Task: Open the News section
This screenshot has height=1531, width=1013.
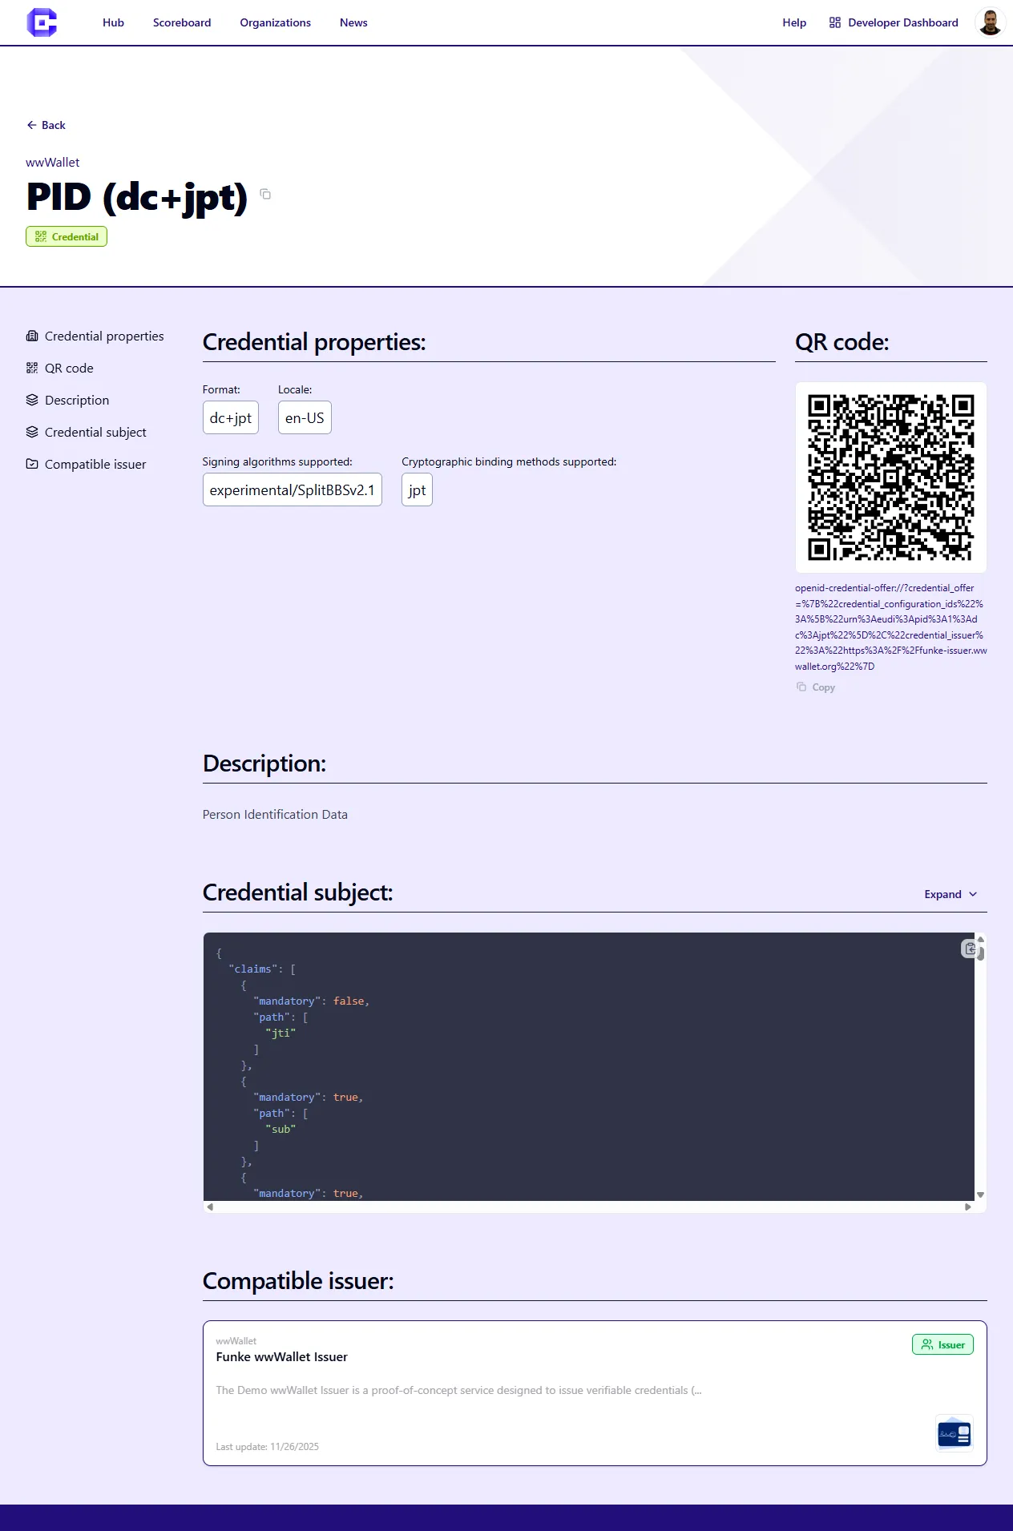Action: point(353,22)
